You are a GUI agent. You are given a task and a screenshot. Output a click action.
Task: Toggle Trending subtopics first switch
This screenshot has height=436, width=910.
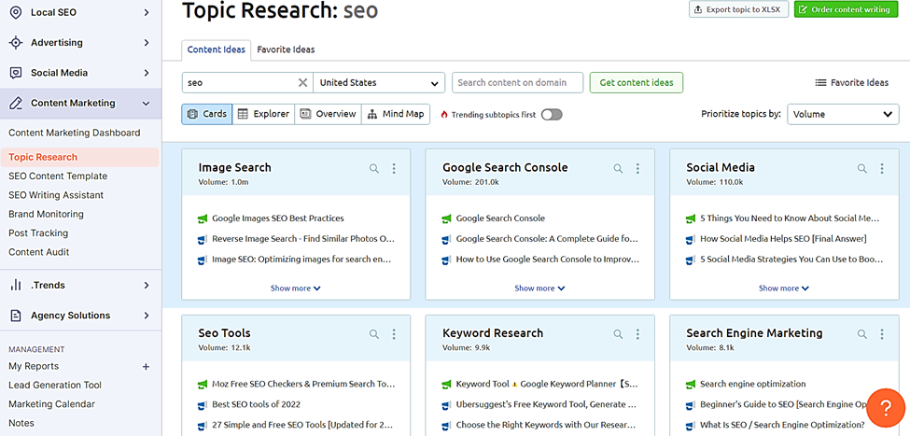(552, 115)
